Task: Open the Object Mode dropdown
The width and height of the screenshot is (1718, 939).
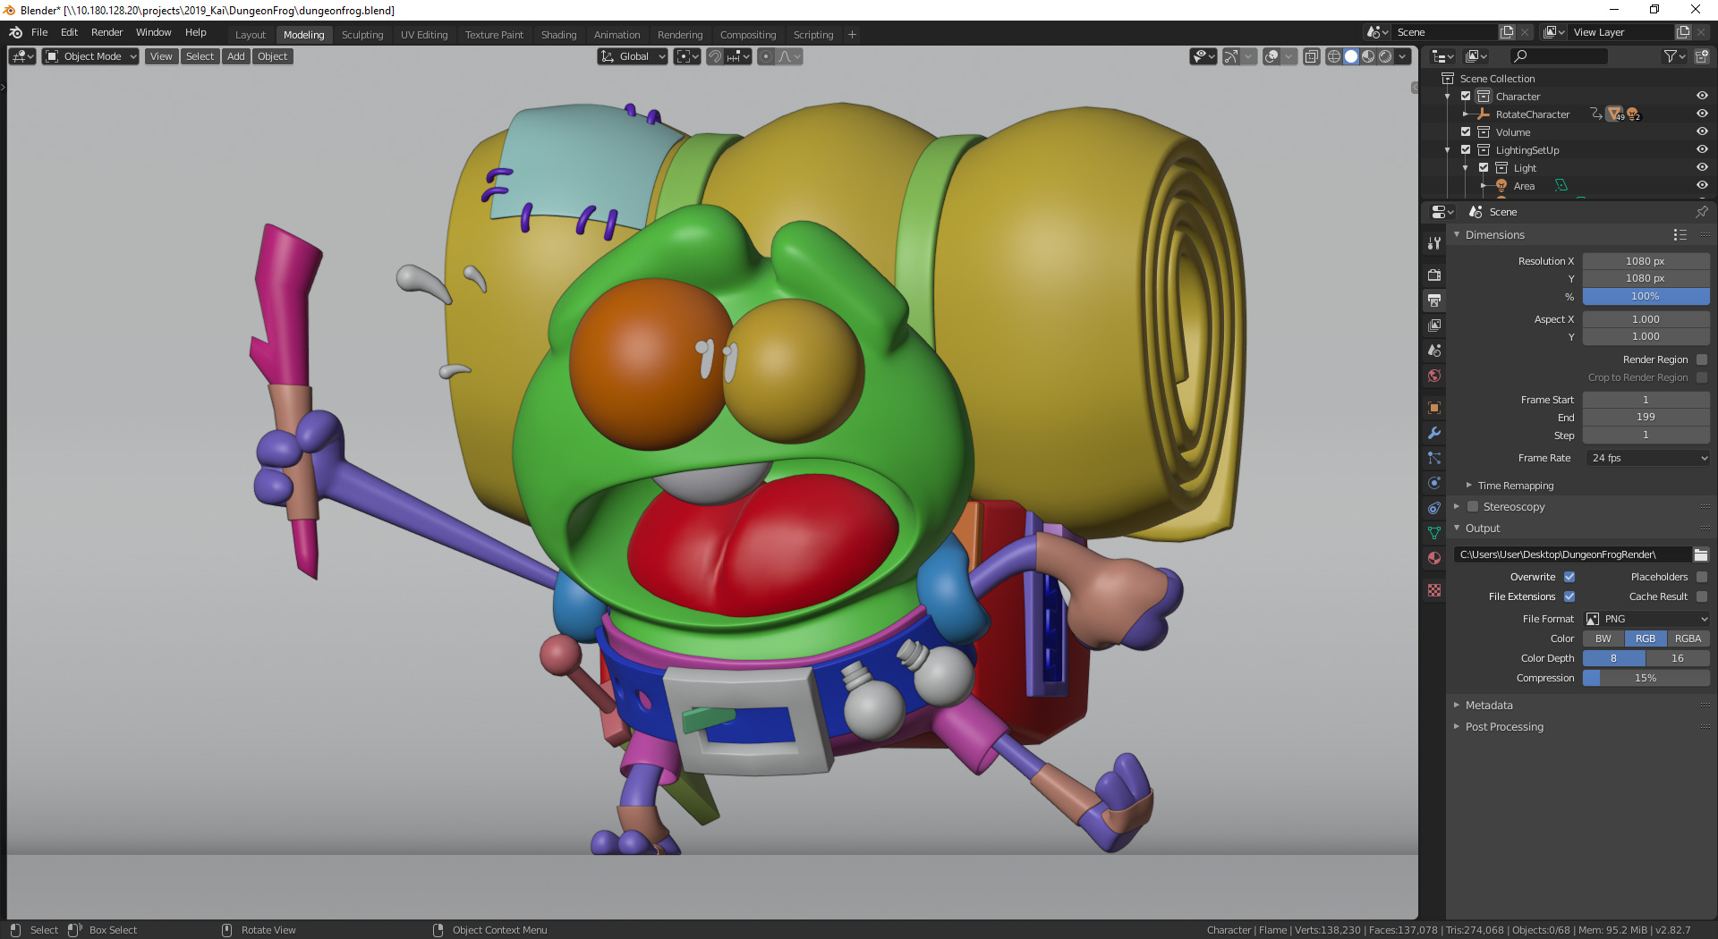Action: click(x=91, y=56)
